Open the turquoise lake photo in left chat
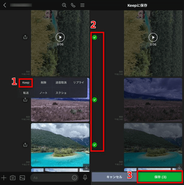 pyautogui.click(x=60, y=145)
